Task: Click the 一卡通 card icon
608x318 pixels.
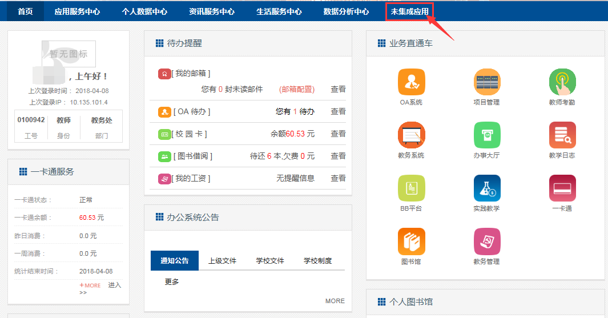Action: [x=562, y=189]
